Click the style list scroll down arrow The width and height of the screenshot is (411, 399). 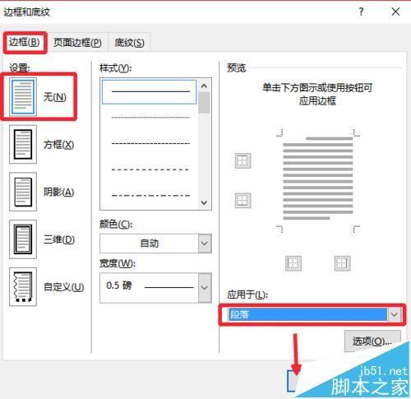[x=204, y=203]
